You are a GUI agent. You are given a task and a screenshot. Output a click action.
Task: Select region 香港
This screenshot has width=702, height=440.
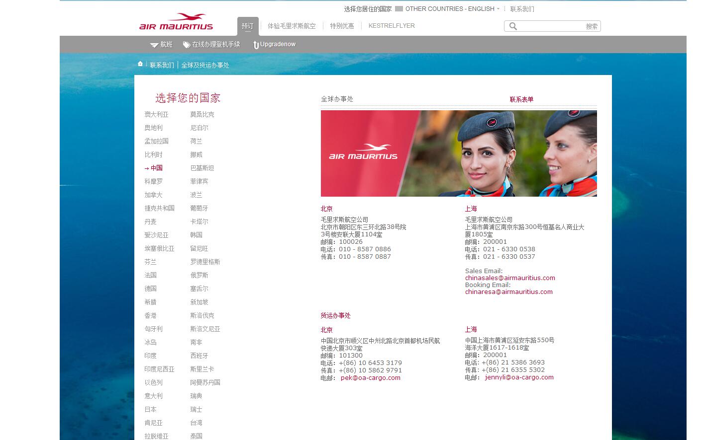[151, 315]
